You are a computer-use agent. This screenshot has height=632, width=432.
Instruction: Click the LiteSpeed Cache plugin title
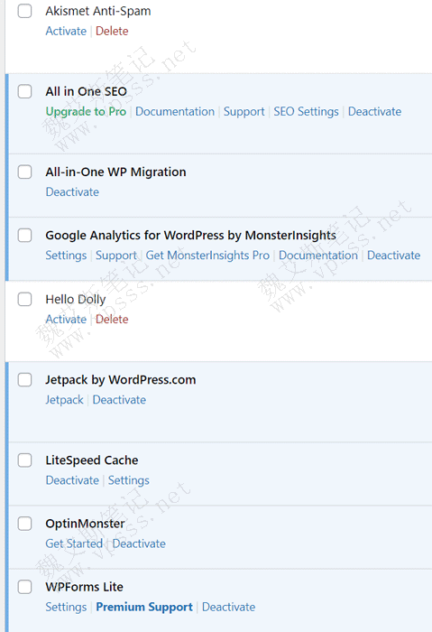(x=92, y=460)
